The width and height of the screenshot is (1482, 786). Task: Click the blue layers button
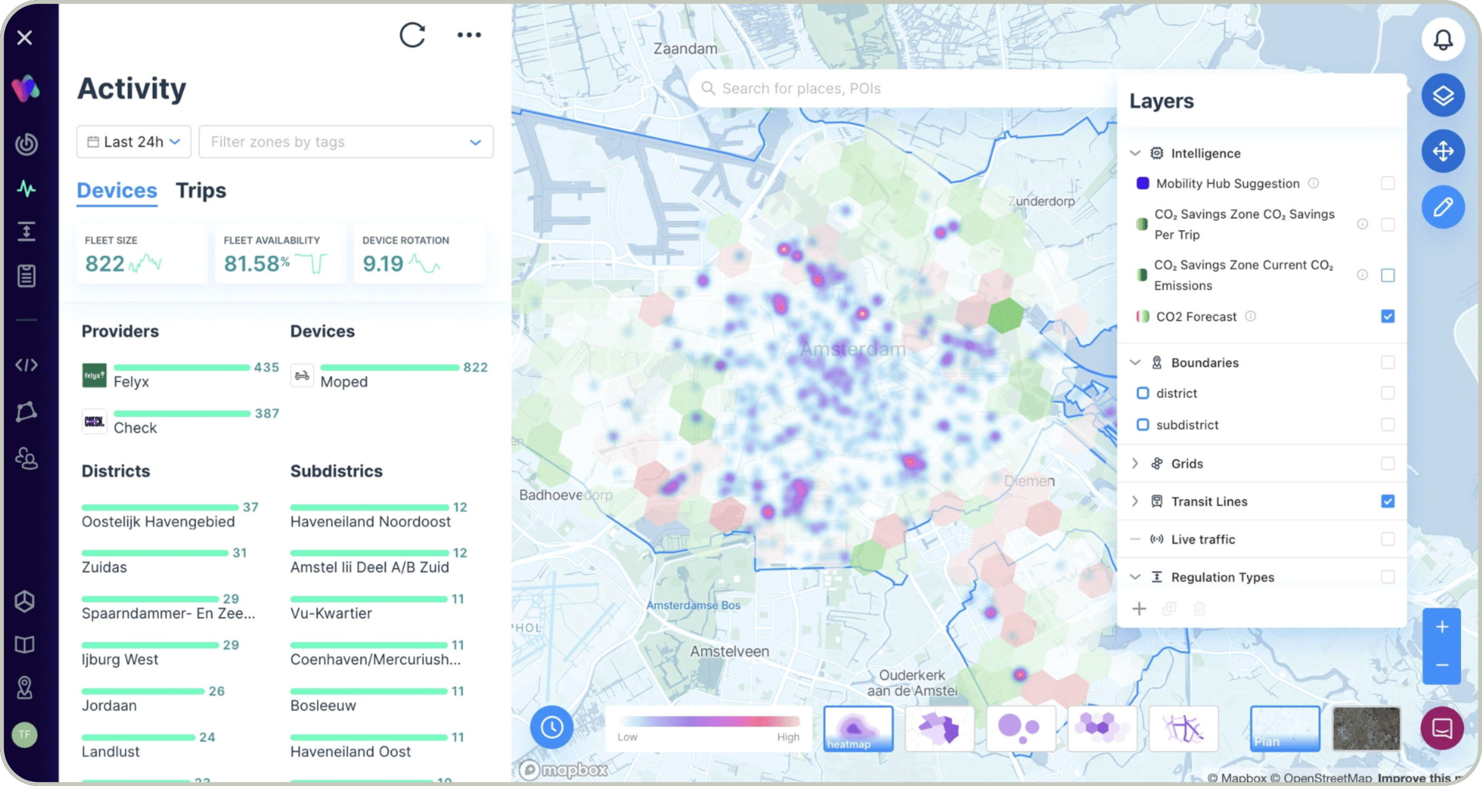[x=1442, y=95]
